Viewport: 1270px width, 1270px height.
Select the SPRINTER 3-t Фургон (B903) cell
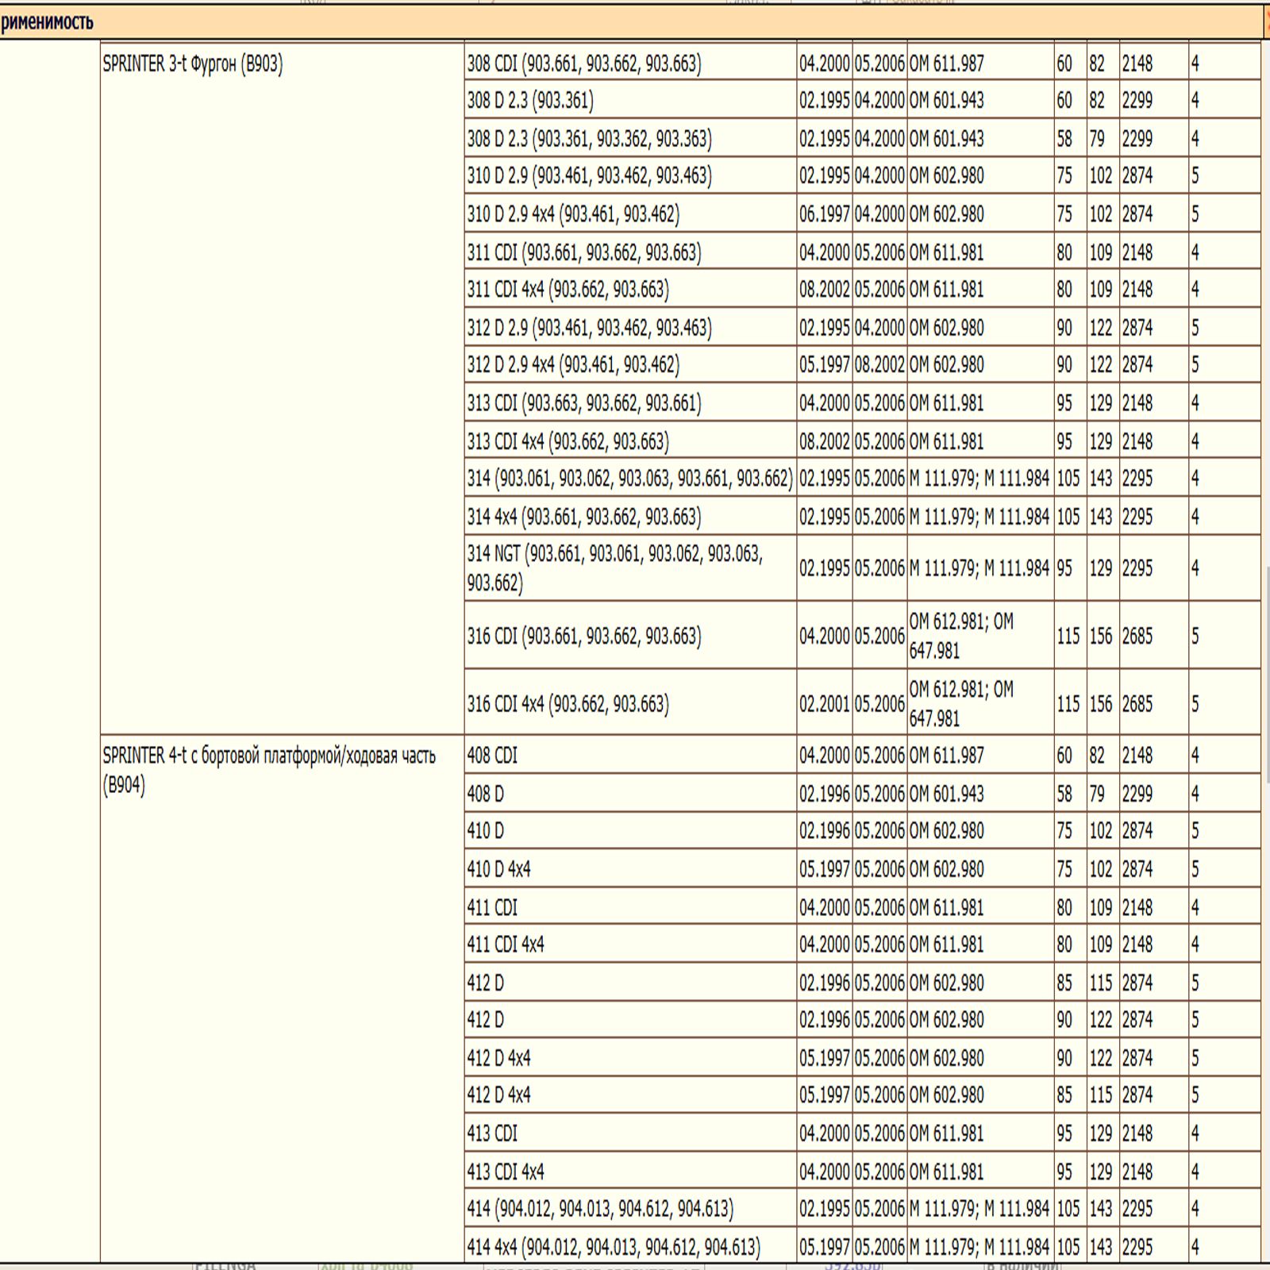click(193, 64)
